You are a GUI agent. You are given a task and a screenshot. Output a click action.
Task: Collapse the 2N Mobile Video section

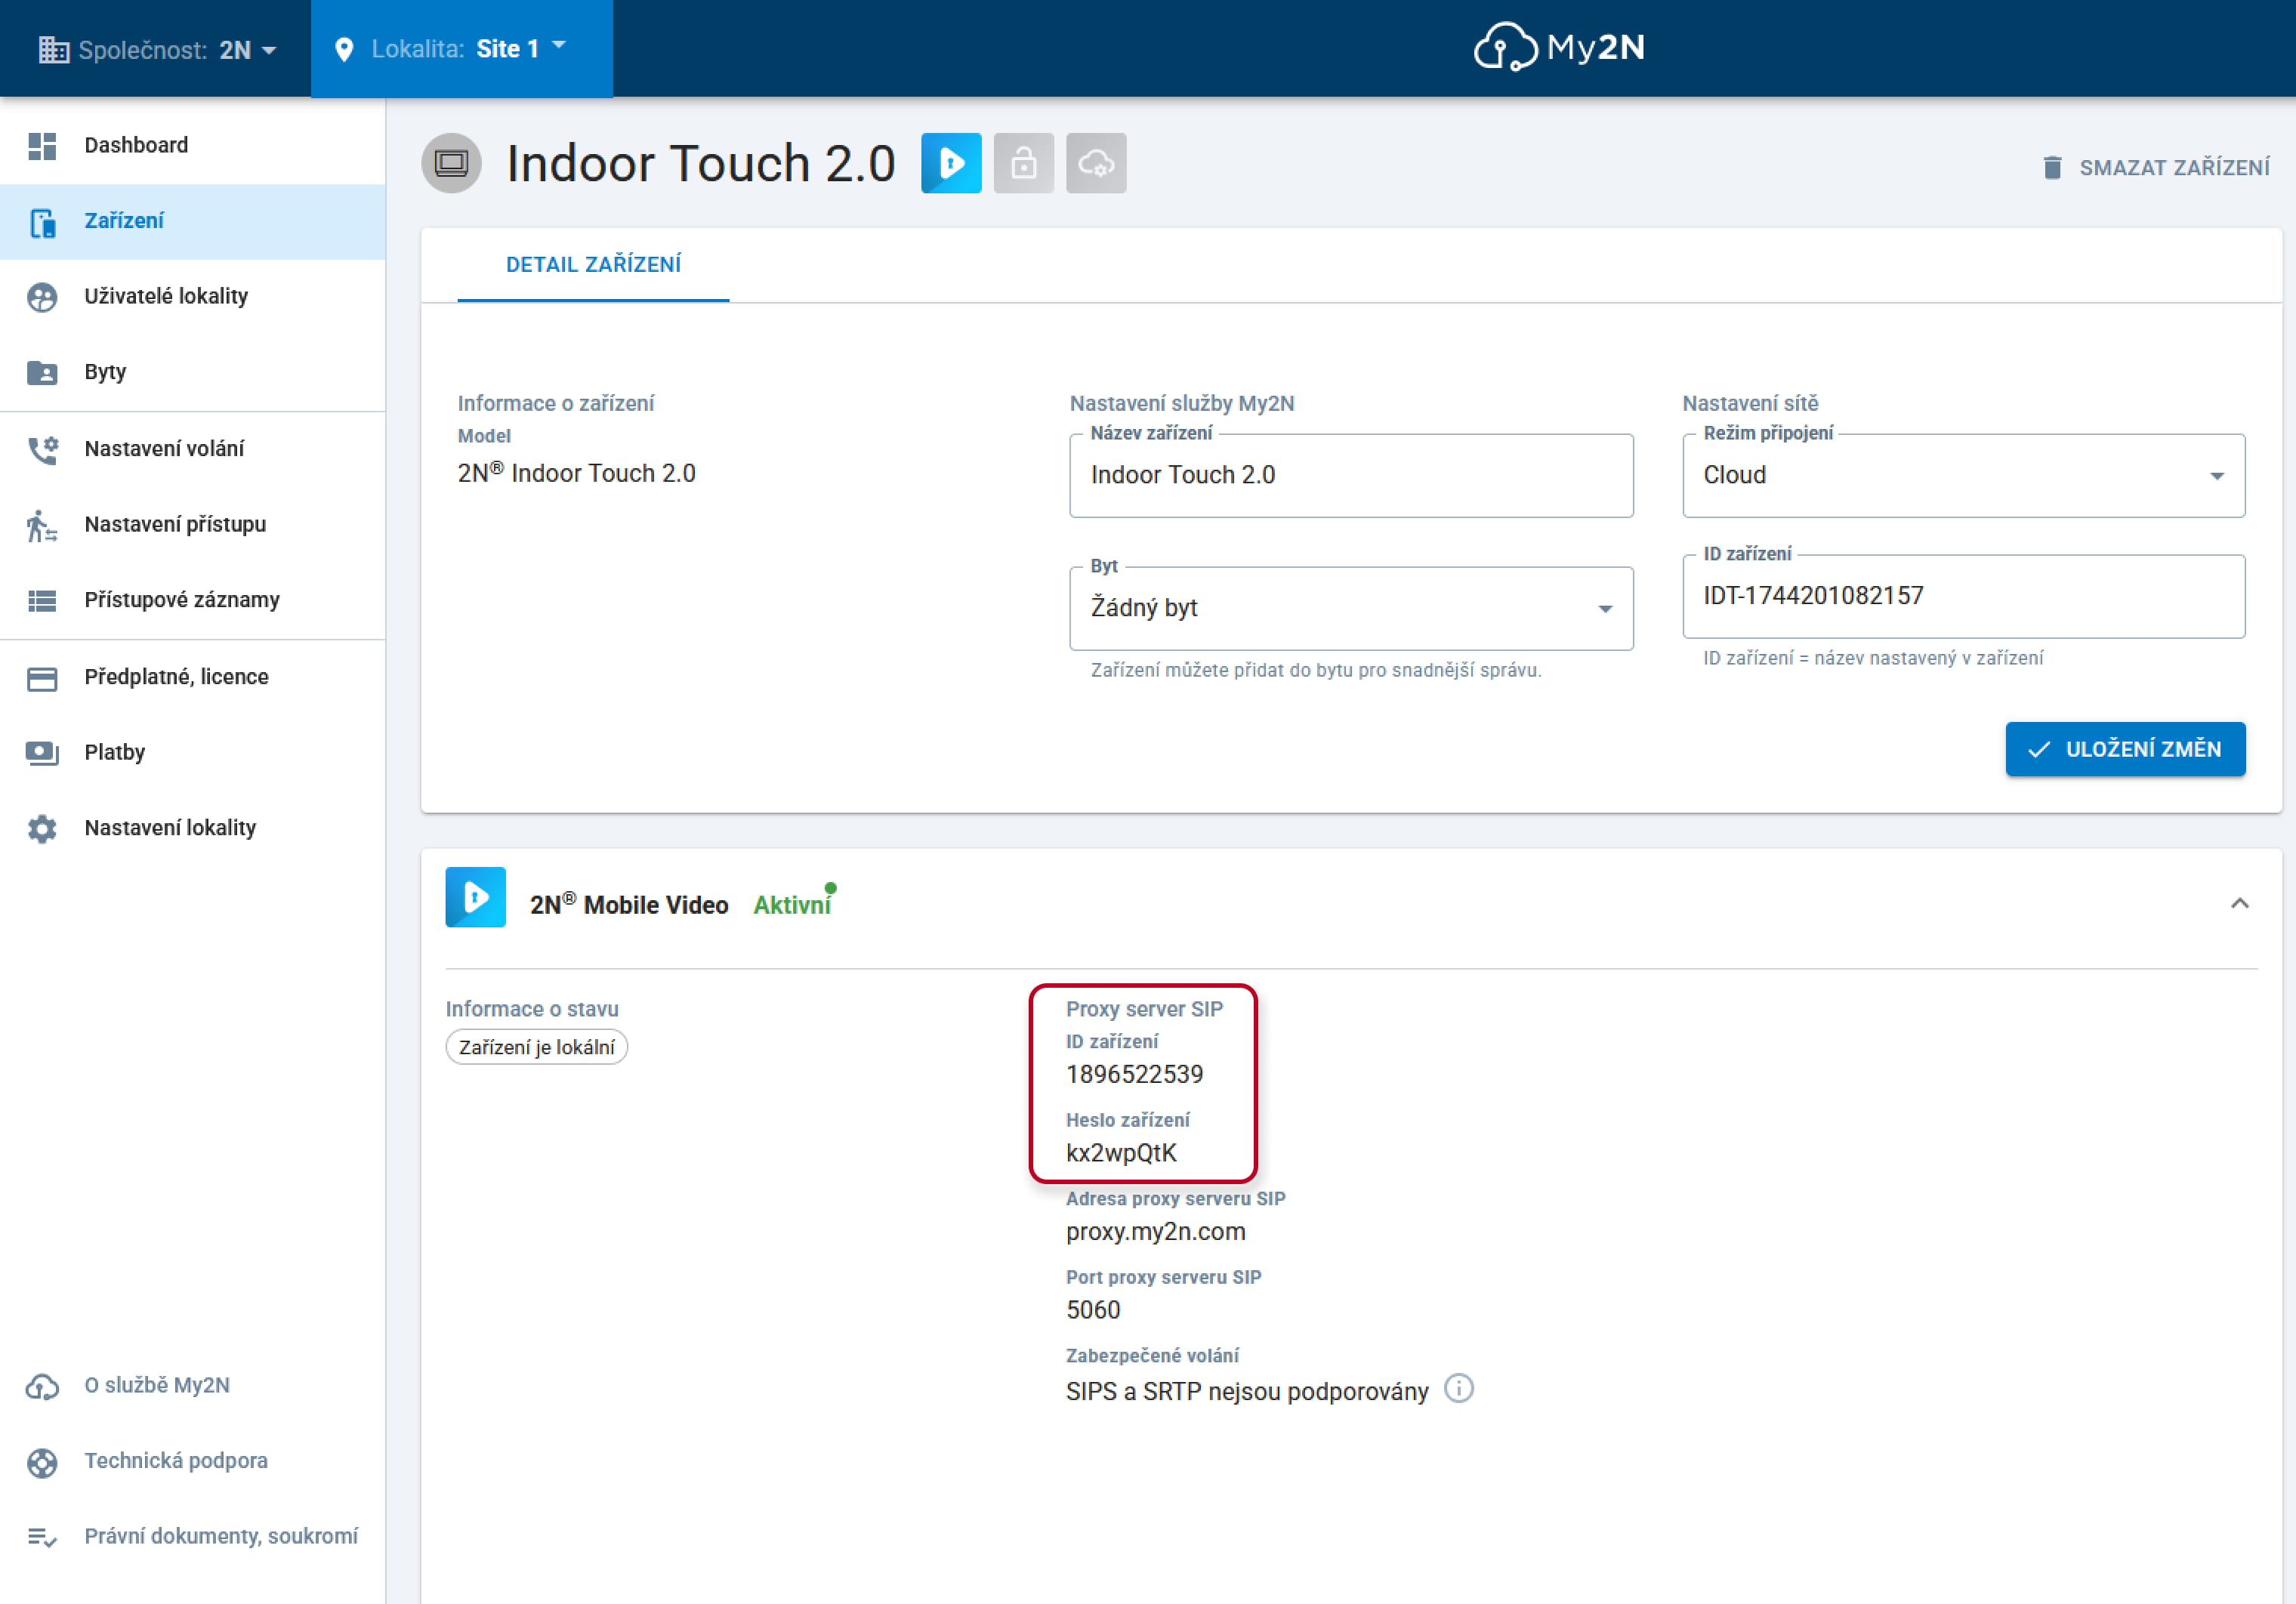pos(2240,904)
